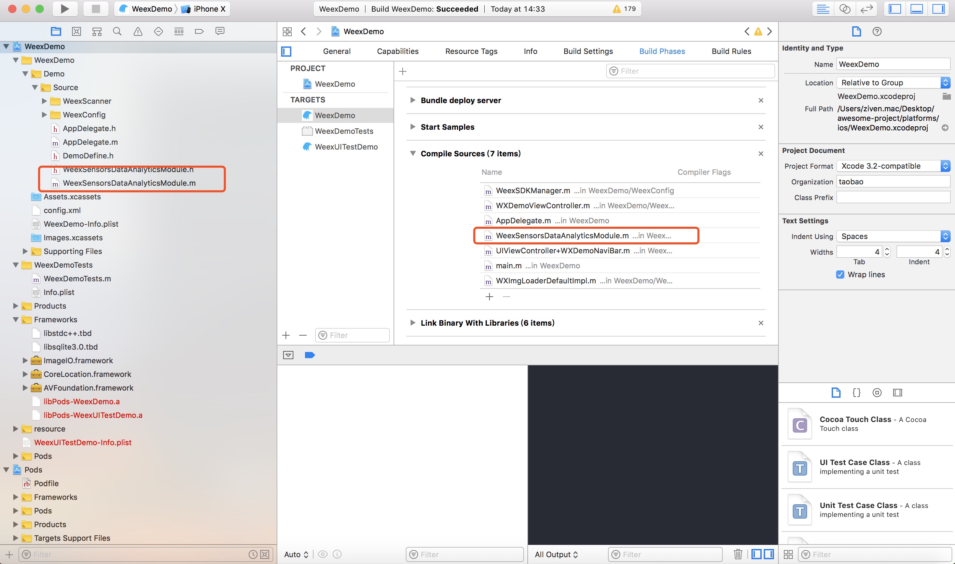Increment the Tab width stepper
The image size is (955, 564).
coord(887,249)
